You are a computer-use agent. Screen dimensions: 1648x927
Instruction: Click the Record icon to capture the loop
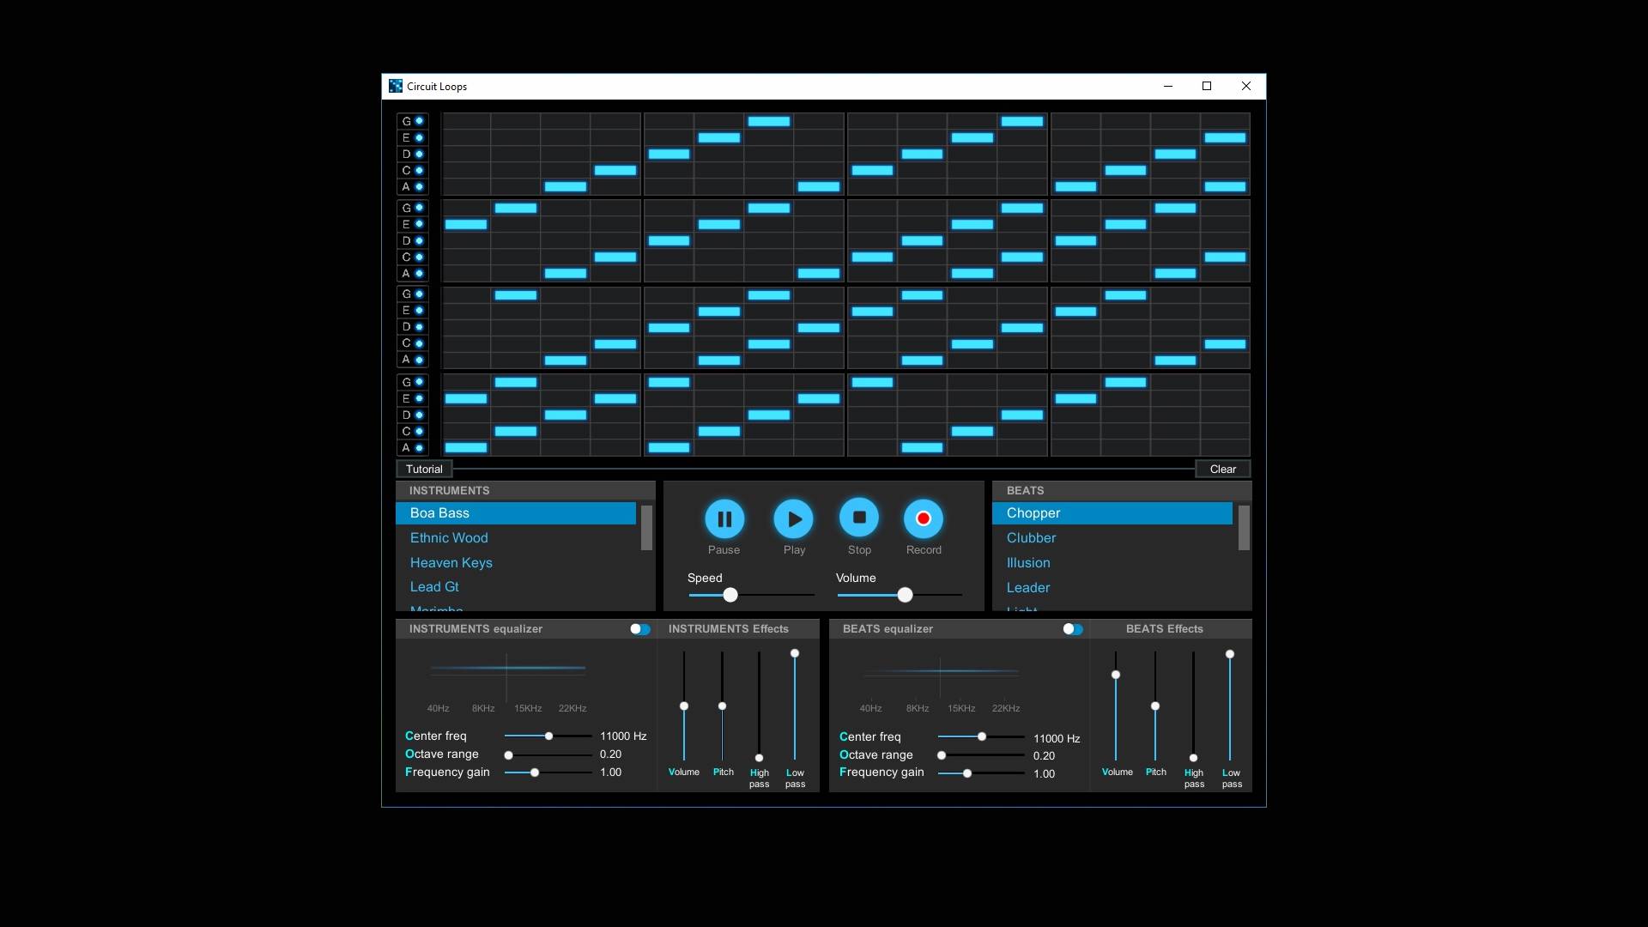point(924,518)
